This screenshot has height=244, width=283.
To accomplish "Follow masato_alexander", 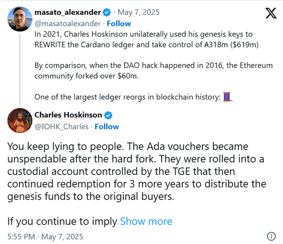I will (x=119, y=24).
